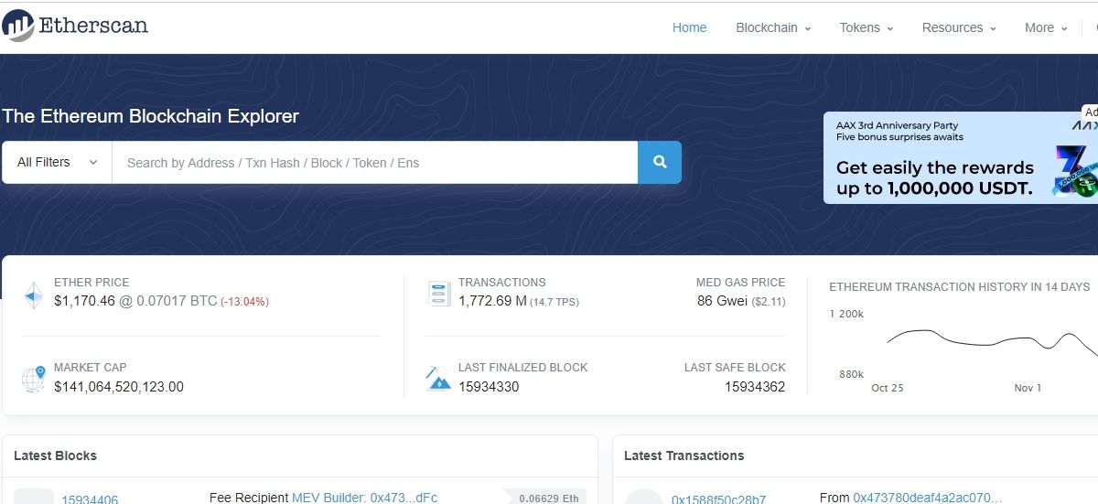1098x504 pixels.
Task: Open transaction 0x1588f50c28b7
Action: pyautogui.click(x=719, y=499)
